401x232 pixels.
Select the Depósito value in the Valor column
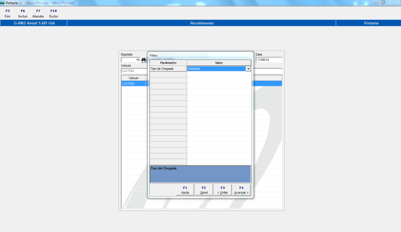(x=217, y=68)
